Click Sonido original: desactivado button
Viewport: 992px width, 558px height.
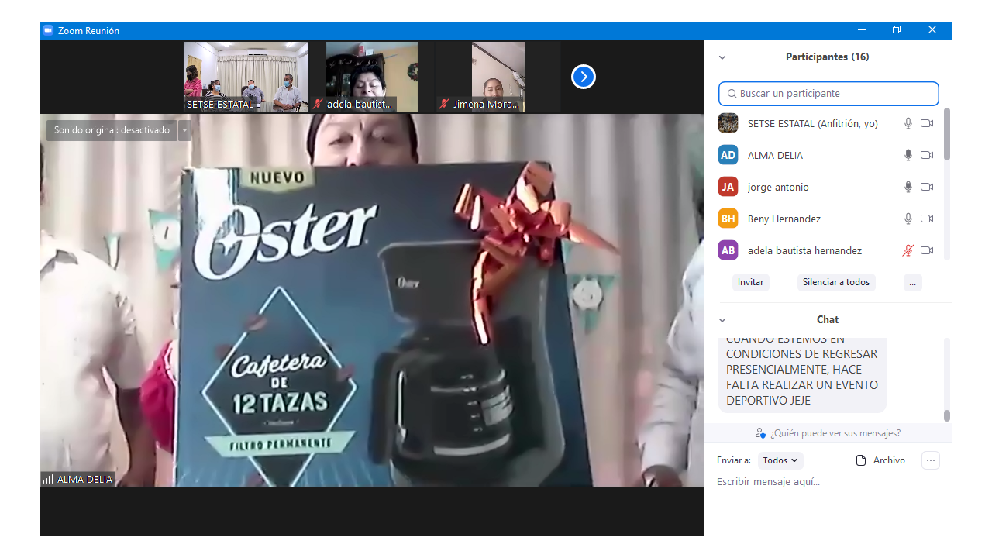tap(112, 130)
